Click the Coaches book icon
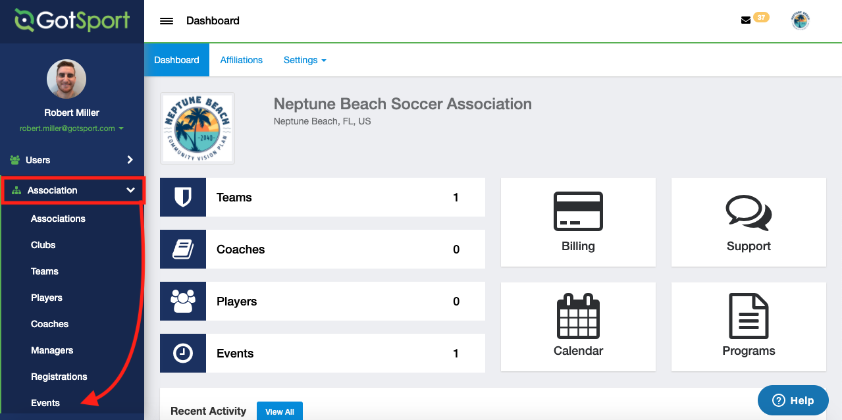Image resolution: width=842 pixels, height=420 pixels. pyautogui.click(x=183, y=249)
